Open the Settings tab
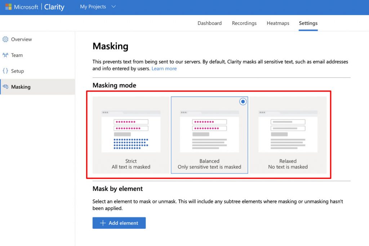The width and height of the screenshot is (369, 246). pos(308,23)
